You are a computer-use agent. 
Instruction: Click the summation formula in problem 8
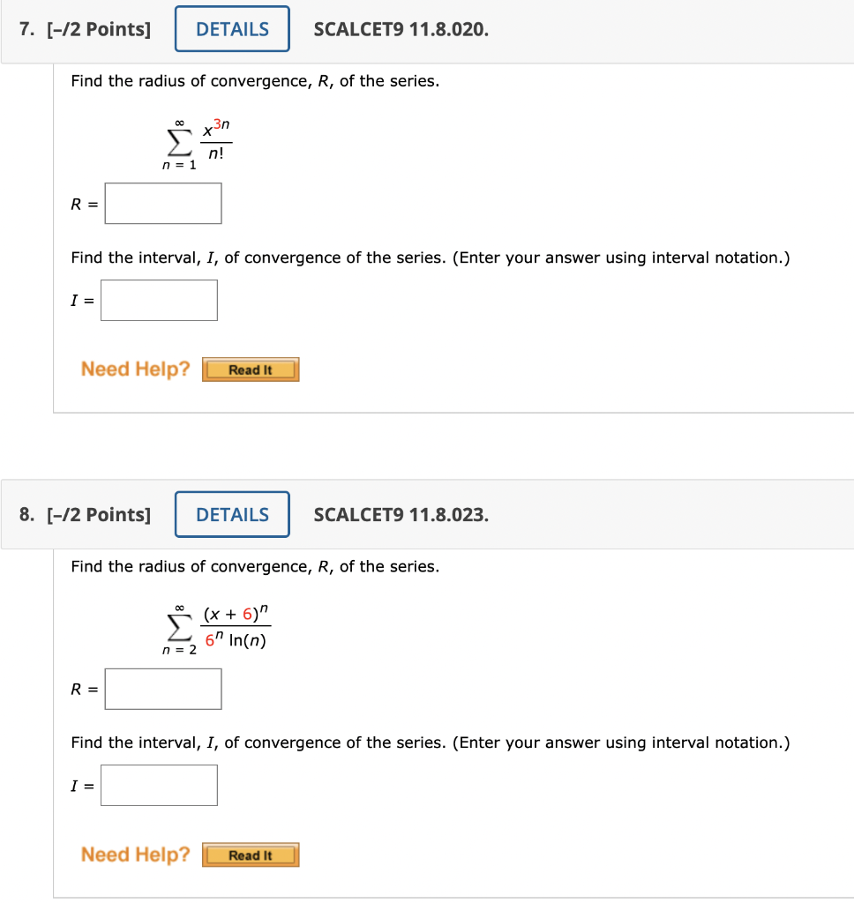tap(217, 626)
